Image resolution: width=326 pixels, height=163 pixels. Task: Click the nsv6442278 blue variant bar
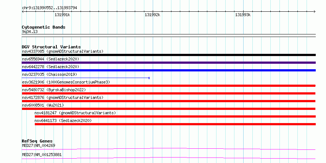pyautogui.click(x=168, y=70)
